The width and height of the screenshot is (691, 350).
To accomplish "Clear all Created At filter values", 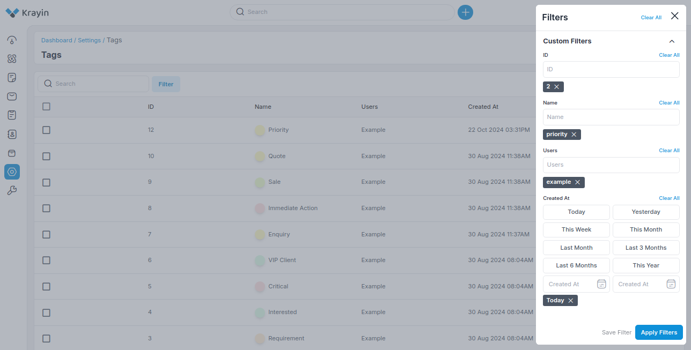I will click(669, 198).
